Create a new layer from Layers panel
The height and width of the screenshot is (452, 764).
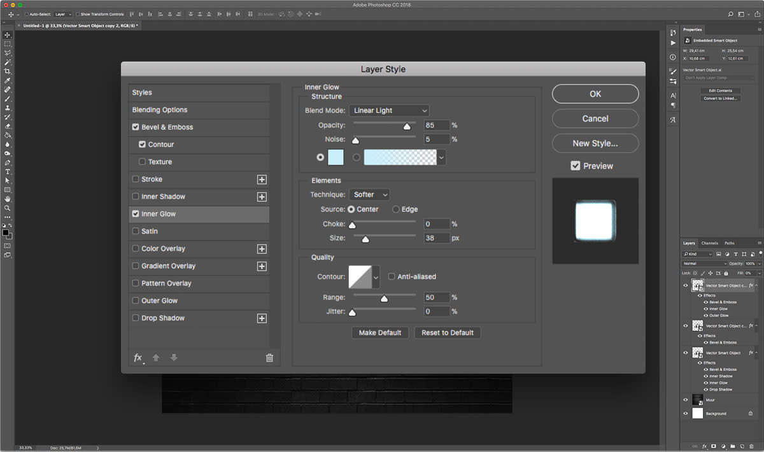point(742,446)
